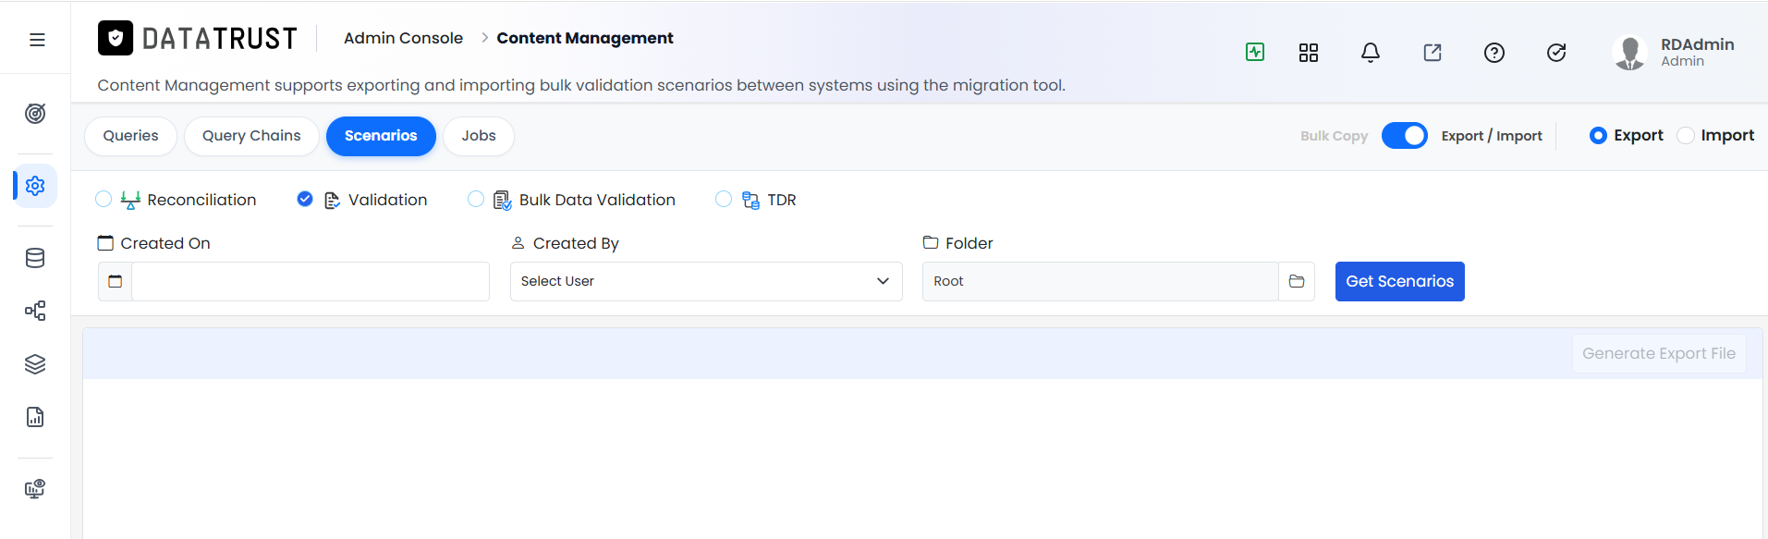The height and width of the screenshot is (539, 1768).
Task: Switch to the Jobs tab
Action: coord(479,136)
